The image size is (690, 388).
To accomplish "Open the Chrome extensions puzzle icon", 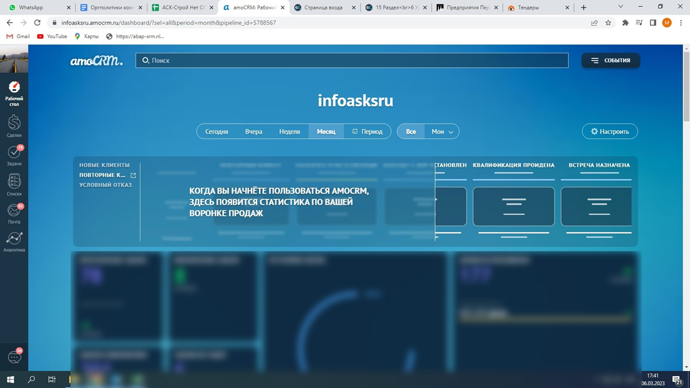I will click(x=625, y=23).
